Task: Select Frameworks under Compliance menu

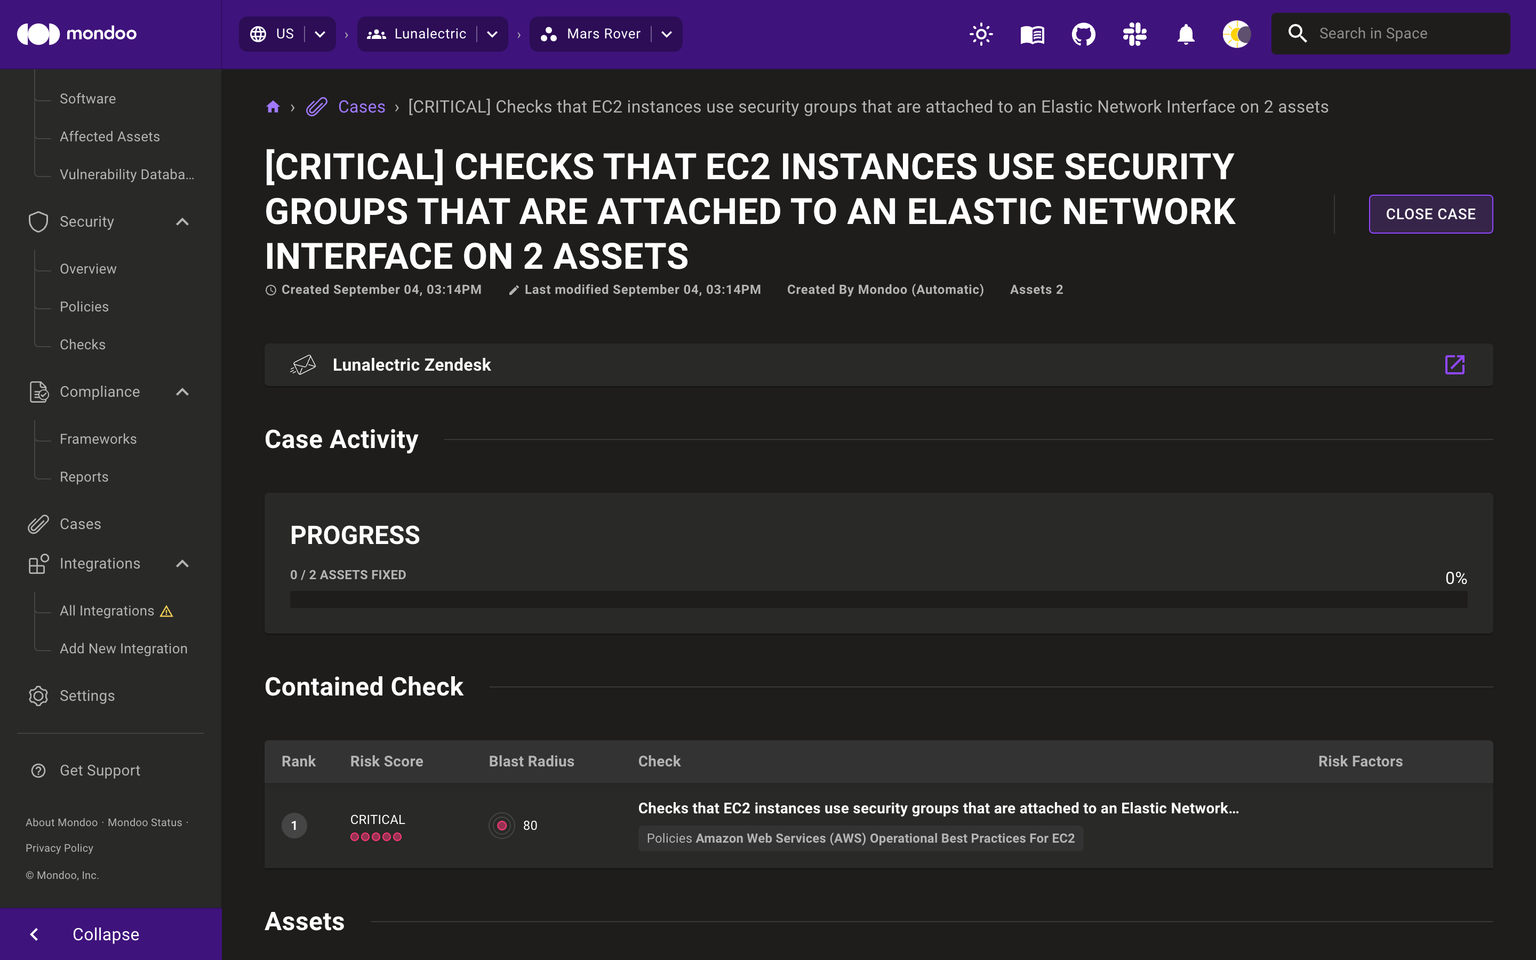Action: point(99,439)
